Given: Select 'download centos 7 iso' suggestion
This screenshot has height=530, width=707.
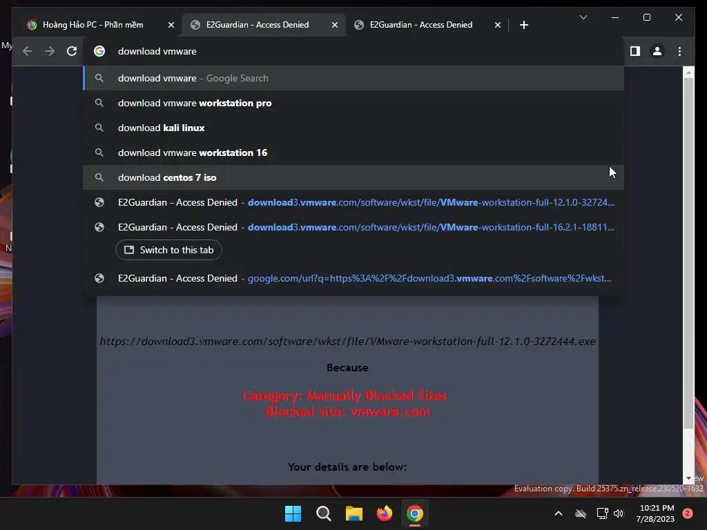Looking at the screenshot, I should click(x=353, y=177).
